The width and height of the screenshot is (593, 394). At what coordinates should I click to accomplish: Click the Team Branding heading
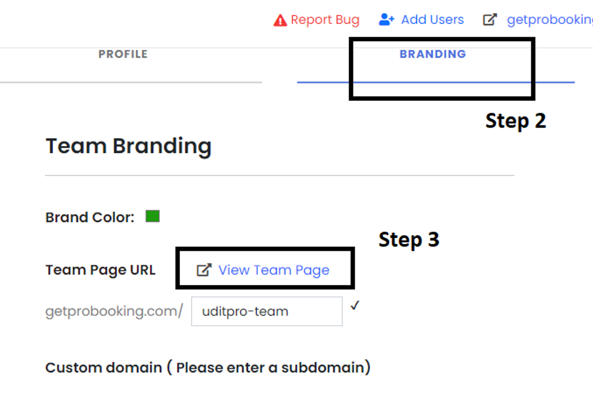click(x=128, y=146)
